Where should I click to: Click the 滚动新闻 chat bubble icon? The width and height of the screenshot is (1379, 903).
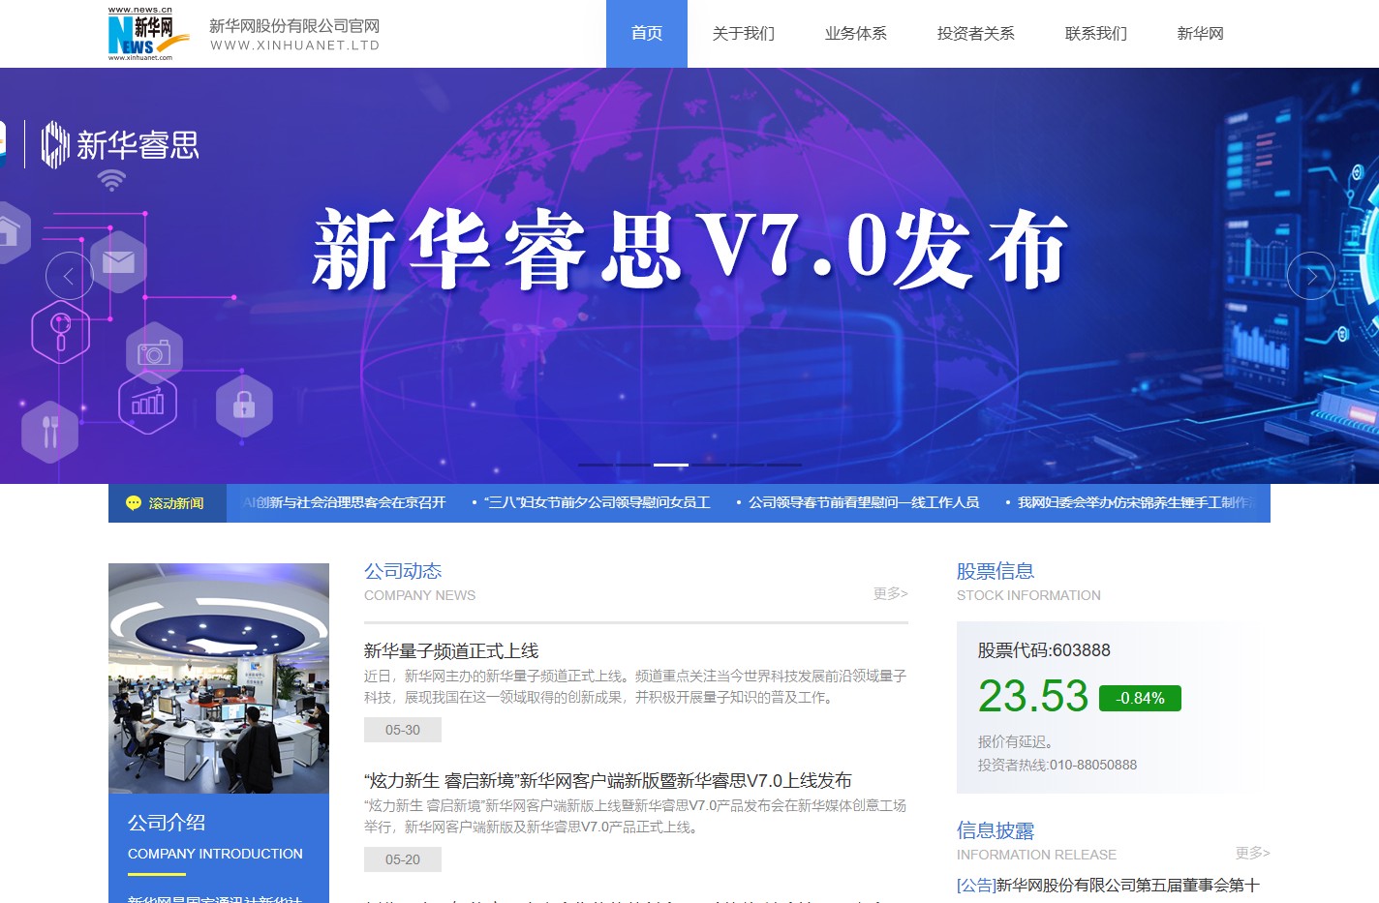pyautogui.click(x=134, y=503)
